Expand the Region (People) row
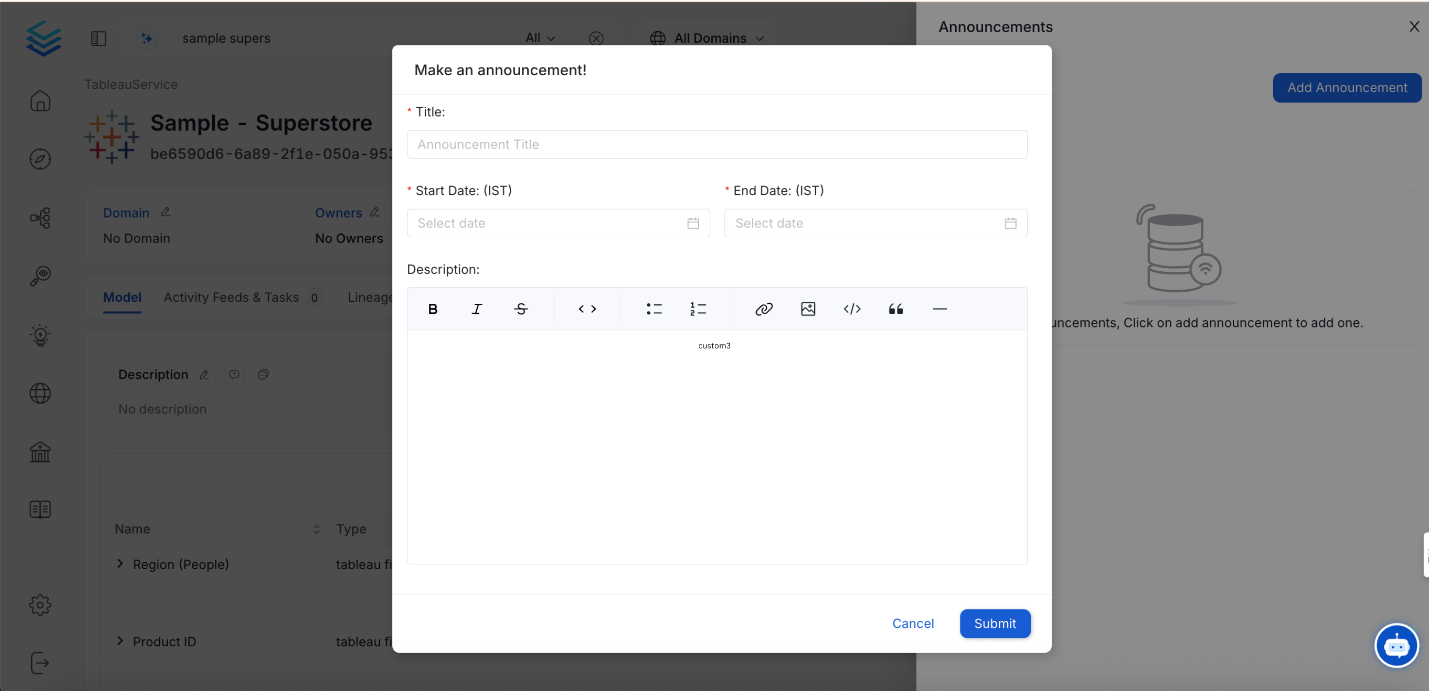Viewport: 1429px width, 691px height. (120, 564)
